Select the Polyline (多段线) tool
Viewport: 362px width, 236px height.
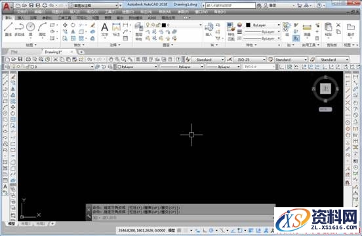click(x=20, y=29)
